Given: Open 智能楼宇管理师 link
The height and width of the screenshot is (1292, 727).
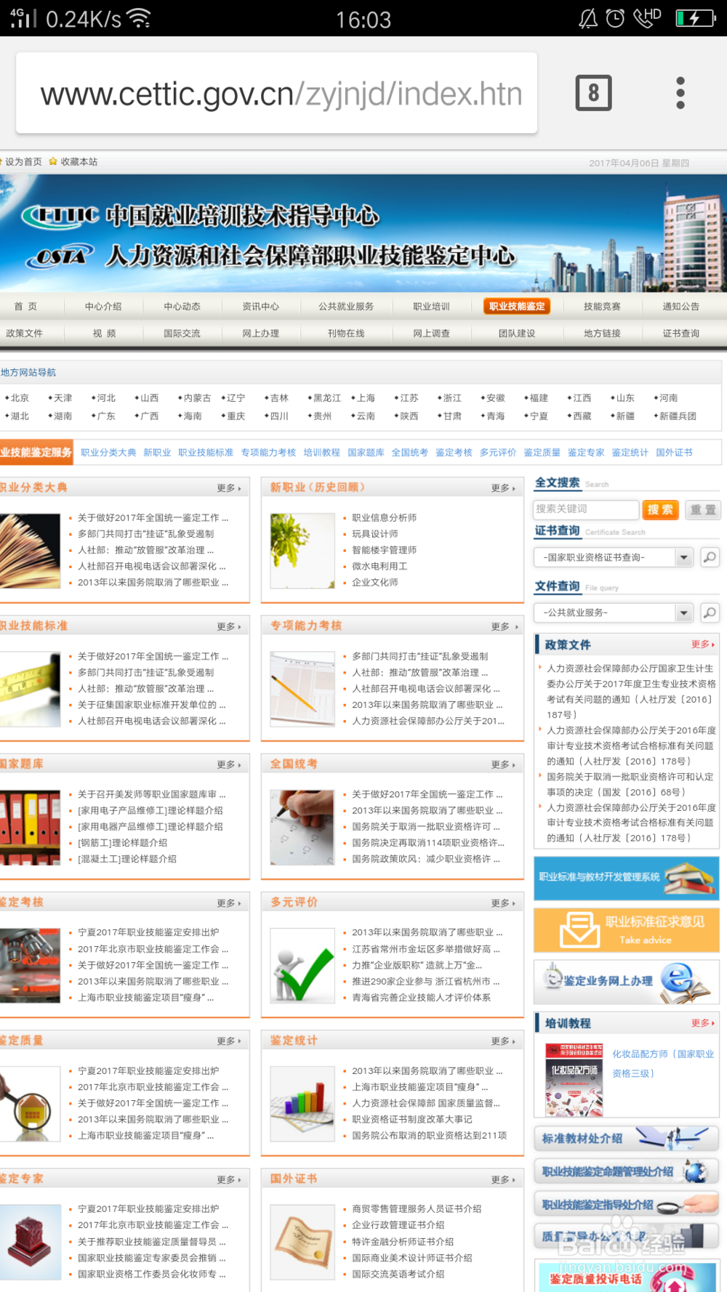Looking at the screenshot, I should (385, 550).
